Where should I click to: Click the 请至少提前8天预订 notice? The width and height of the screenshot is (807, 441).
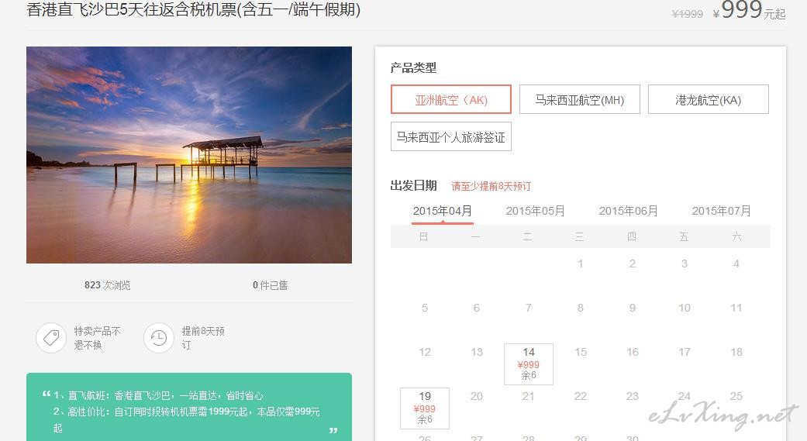click(x=491, y=186)
